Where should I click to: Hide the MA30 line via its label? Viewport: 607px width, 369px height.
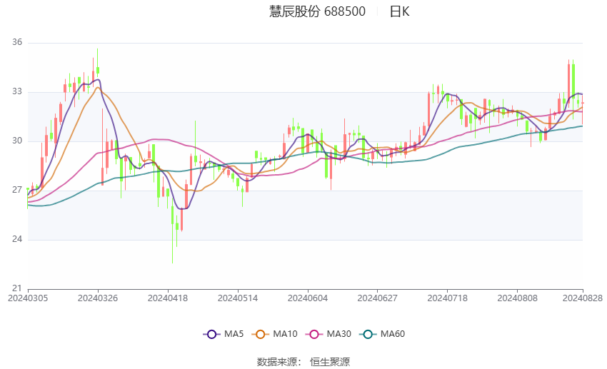338,334
